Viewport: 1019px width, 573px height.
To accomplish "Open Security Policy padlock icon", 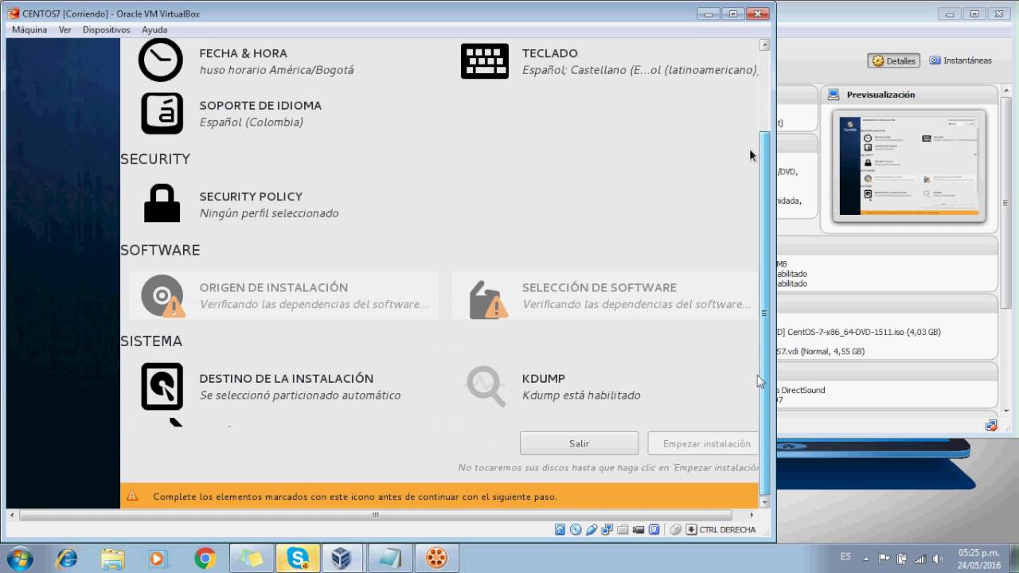I will pos(162,204).
